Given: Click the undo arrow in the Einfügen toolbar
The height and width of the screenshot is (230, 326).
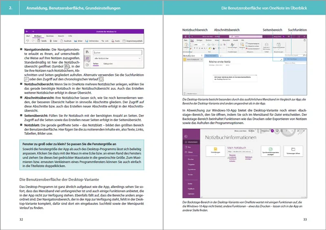Looking at the screenshot, I should tap(28, 41).
